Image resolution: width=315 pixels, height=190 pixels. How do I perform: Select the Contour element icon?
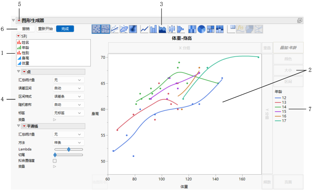click(x=133, y=29)
